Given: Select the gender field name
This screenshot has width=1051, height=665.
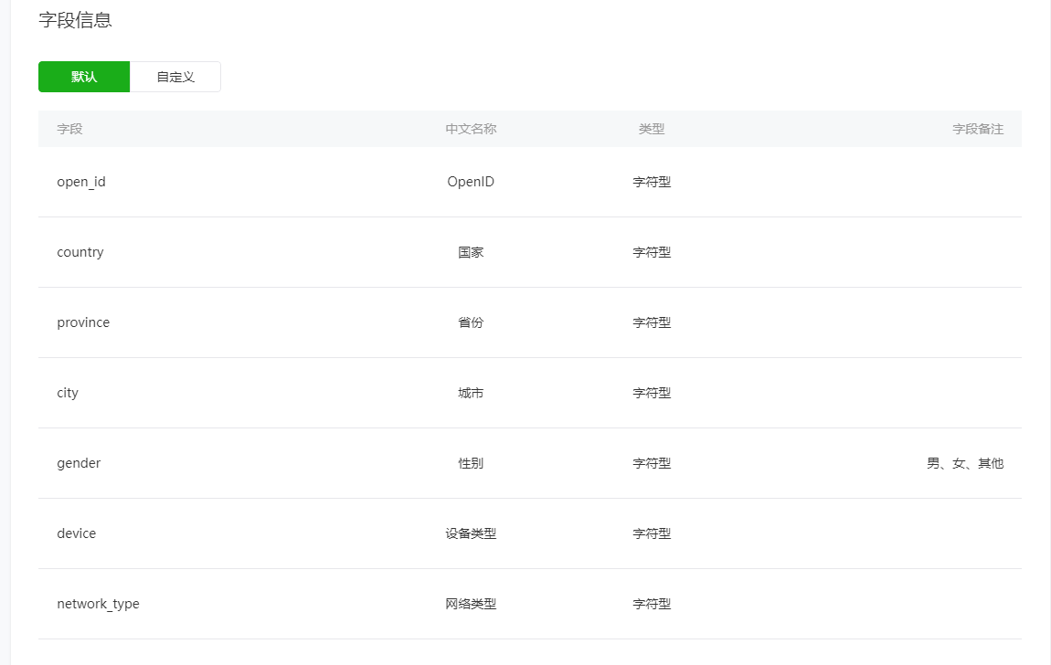Looking at the screenshot, I should click(x=79, y=463).
